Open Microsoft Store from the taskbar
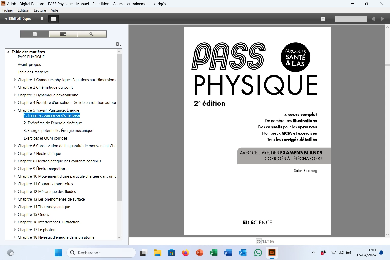 [x=171, y=253]
